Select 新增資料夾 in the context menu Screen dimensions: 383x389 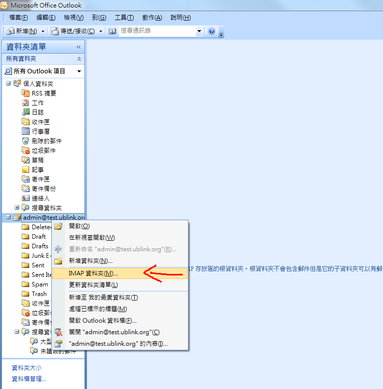click(90, 260)
